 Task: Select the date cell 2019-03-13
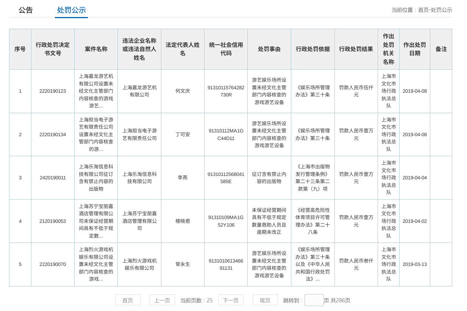coord(414,264)
